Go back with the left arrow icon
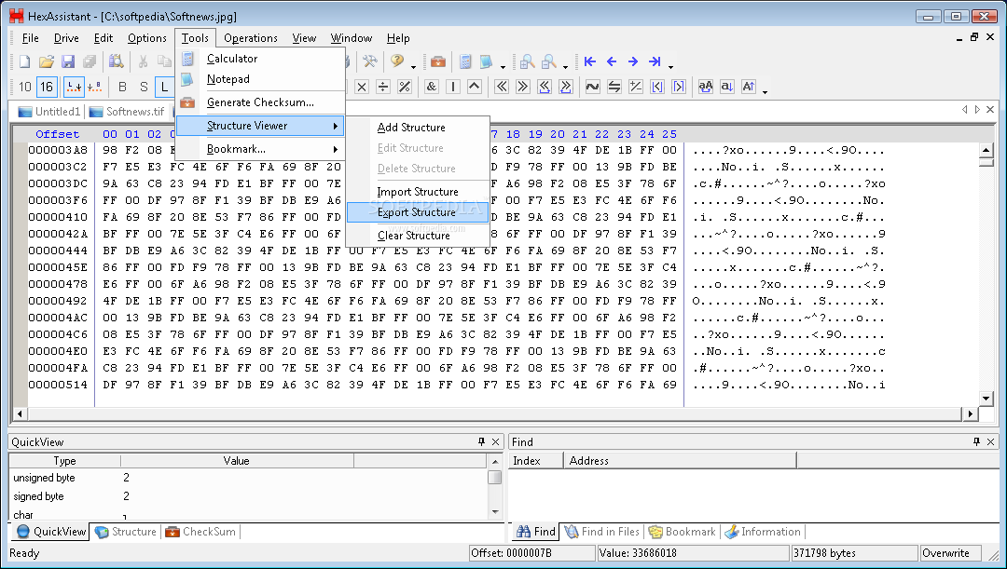The image size is (1007, 569). tap(612, 61)
